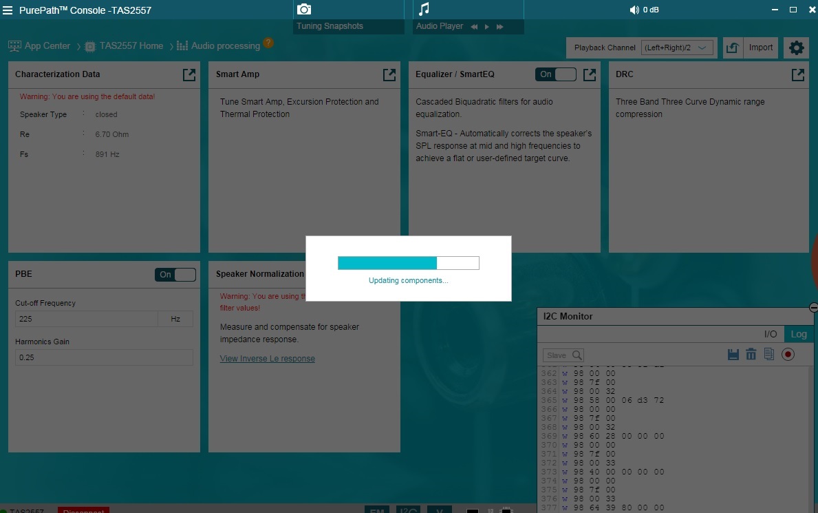Go to TAS2557 Home breadcrumb

(124, 46)
